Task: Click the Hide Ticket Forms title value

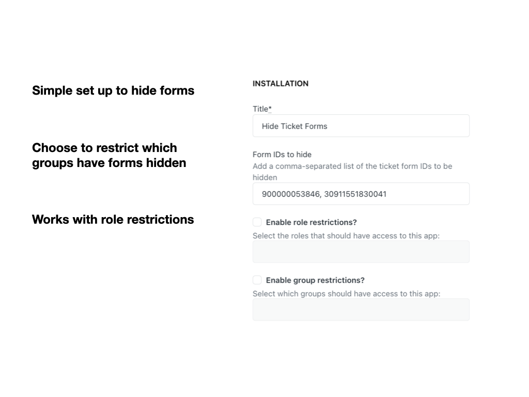Action: click(x=293, y=126)
